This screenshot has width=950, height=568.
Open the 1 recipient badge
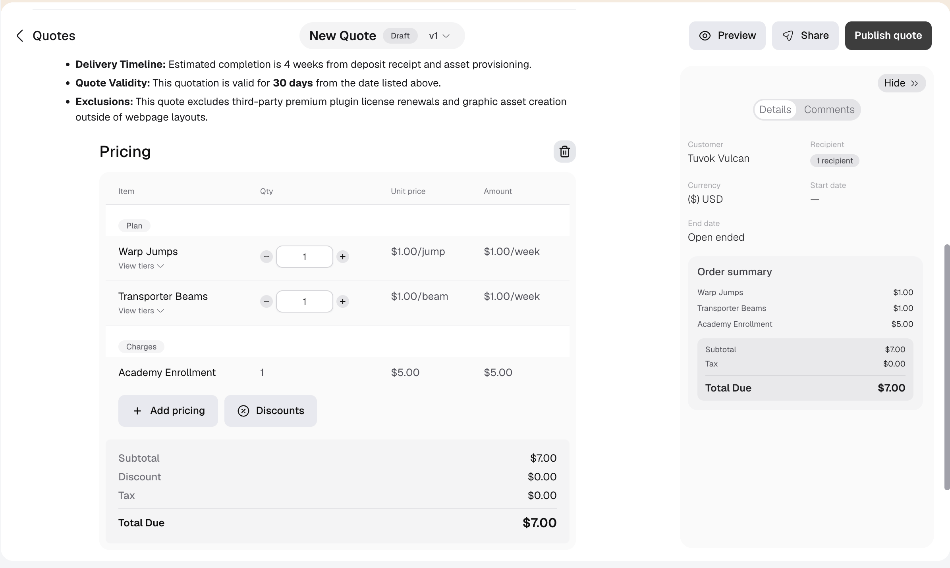tap(834, 161)
